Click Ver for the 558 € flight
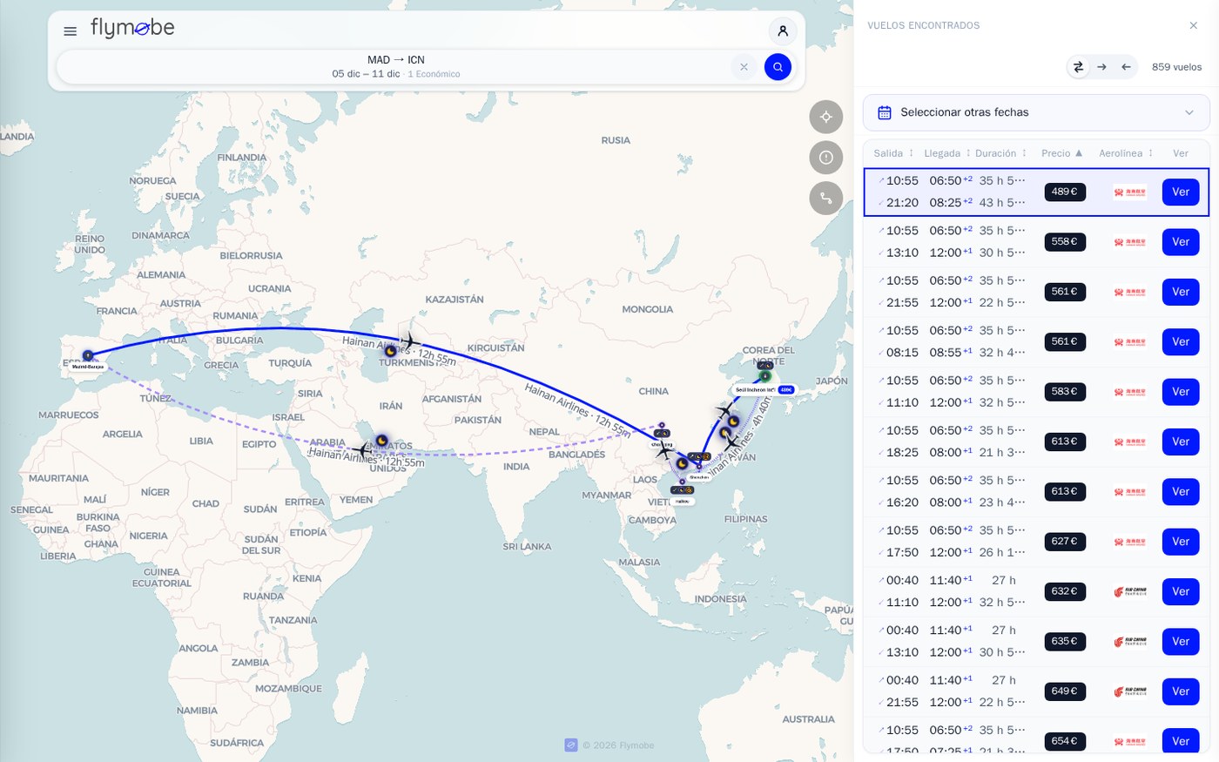 1181,242
